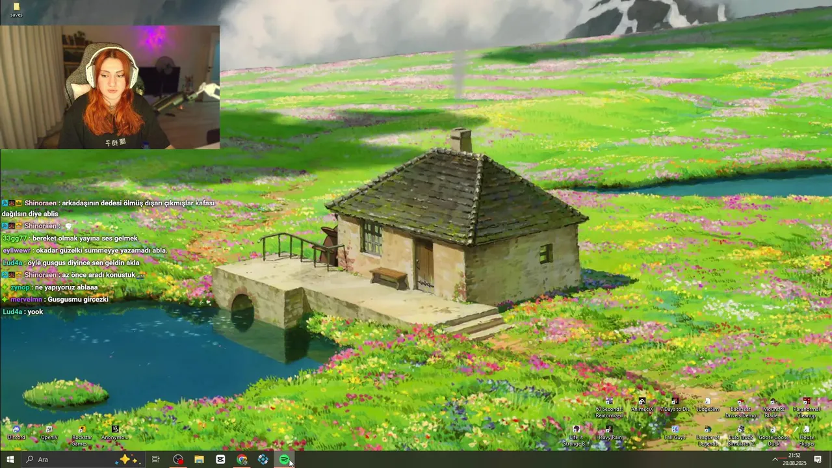
Task: Open the blue hexagon app on taskbar
Action: click(x=263, y=460)
